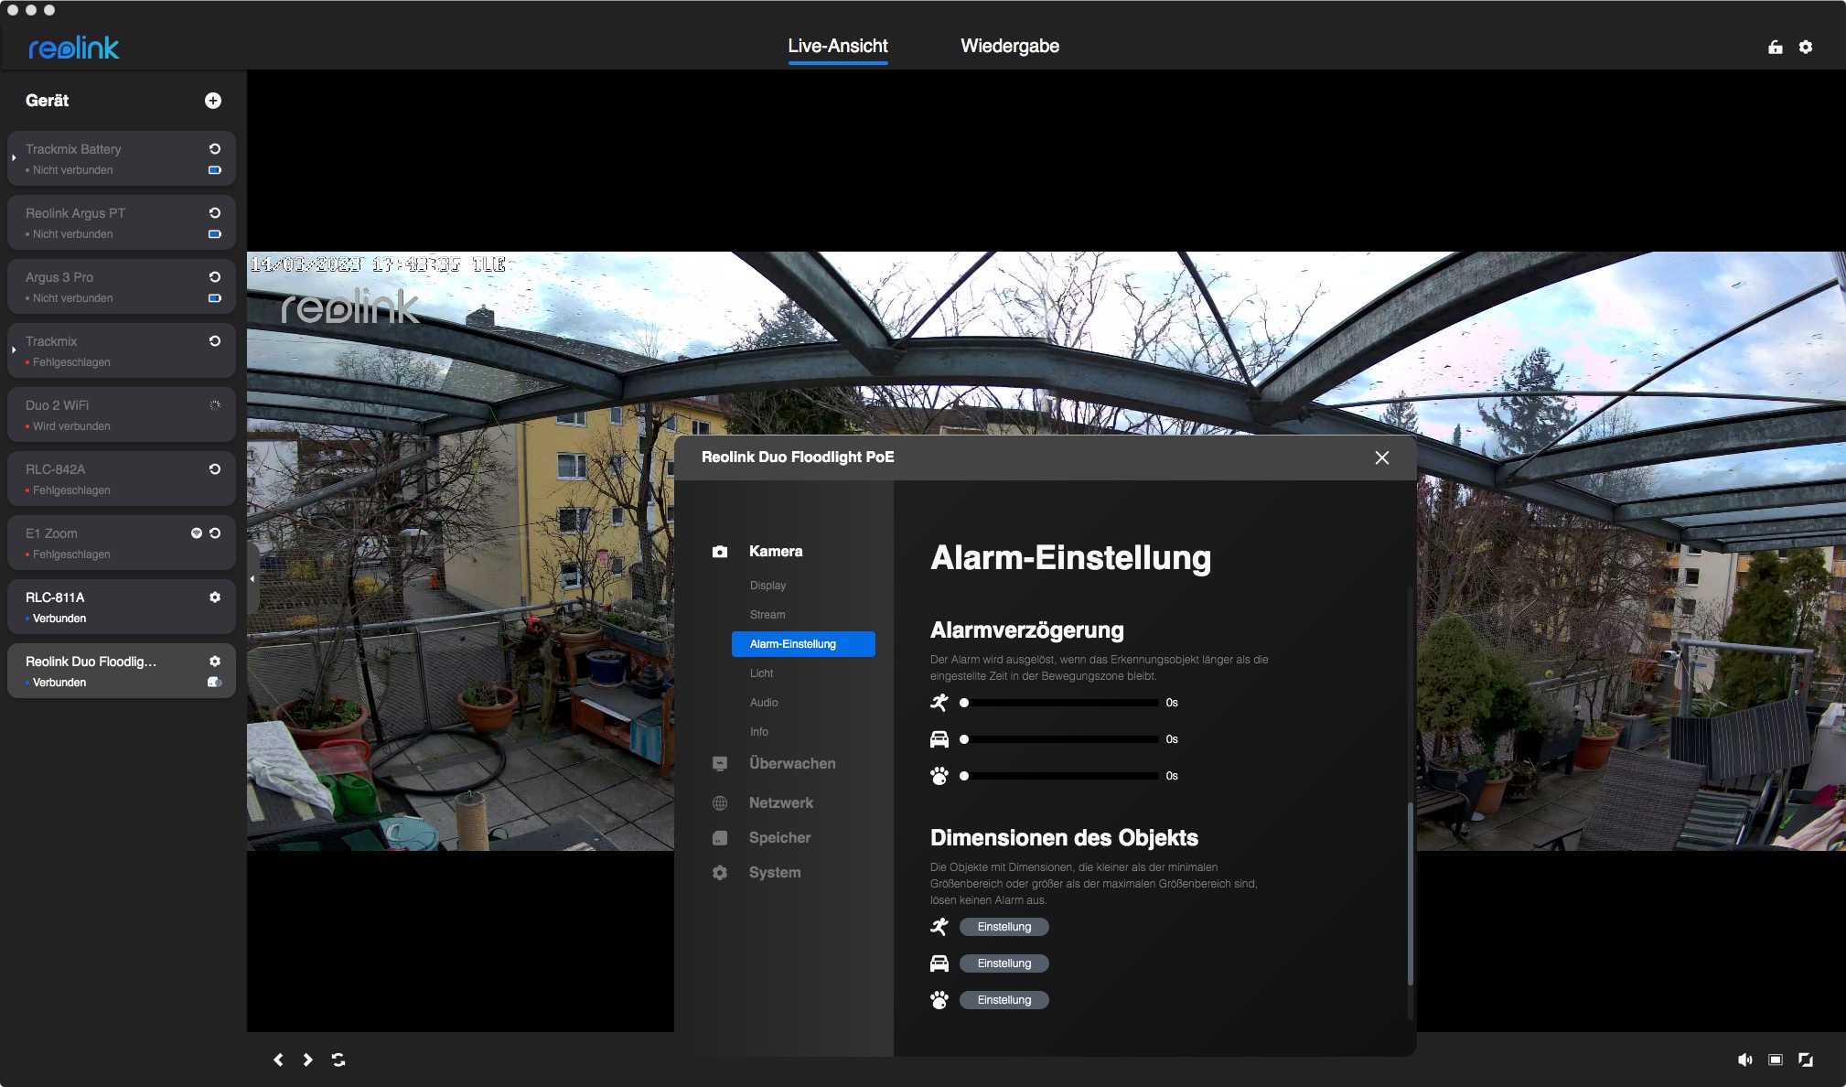This screenshot has width=1846, height=1087.
Task: Reconnect the Reolink Argus PT camera
Action: coord(215,213)
